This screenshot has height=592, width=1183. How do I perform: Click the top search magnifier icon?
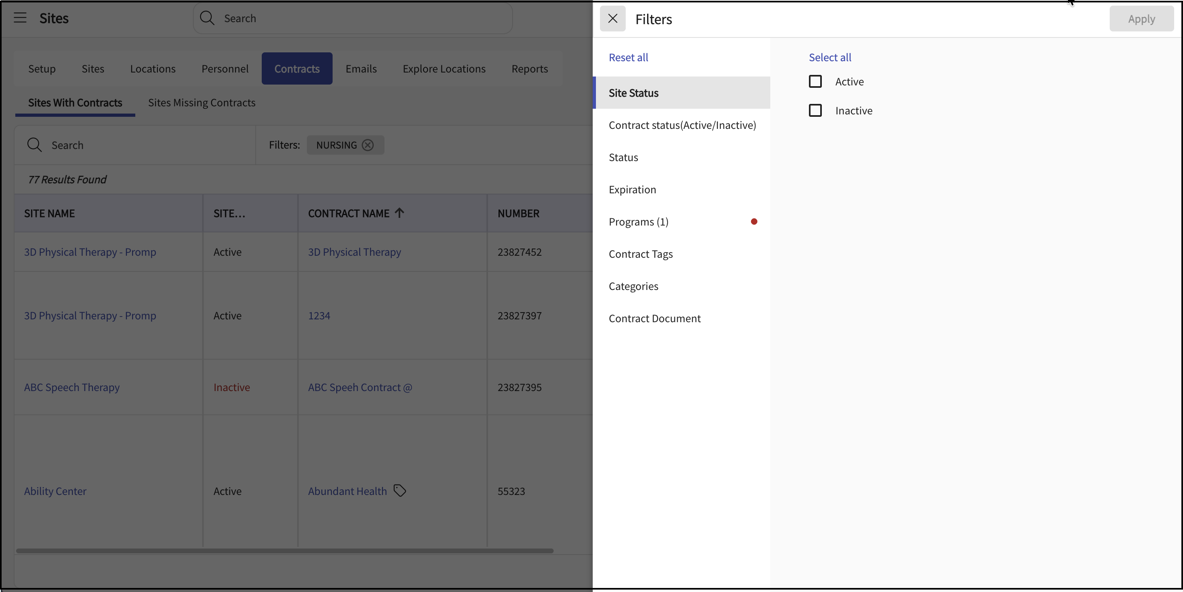click(x=207, y=18)
